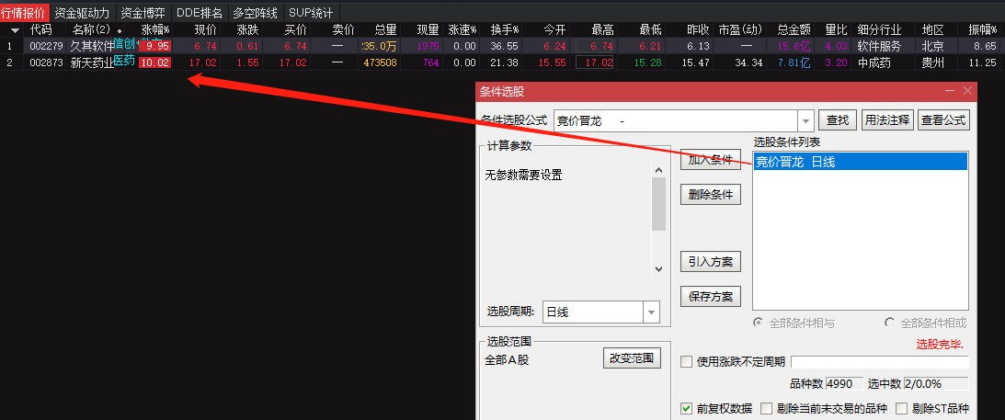This screenshot has width=1005, height=420.
Task: Click the 品种数 4990 field
Action: (x=845, y=384)
